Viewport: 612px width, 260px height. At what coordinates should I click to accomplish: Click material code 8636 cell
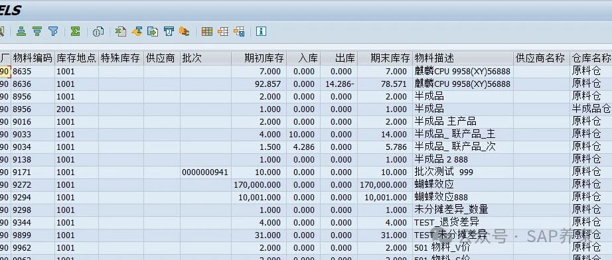33,84
